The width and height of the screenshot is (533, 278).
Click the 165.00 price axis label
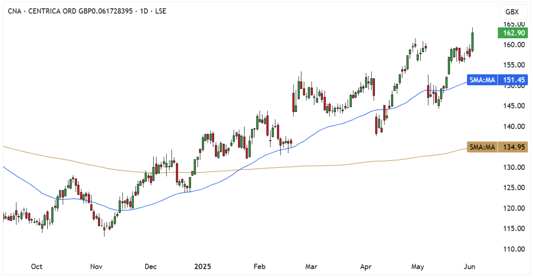tap(514, 24)
